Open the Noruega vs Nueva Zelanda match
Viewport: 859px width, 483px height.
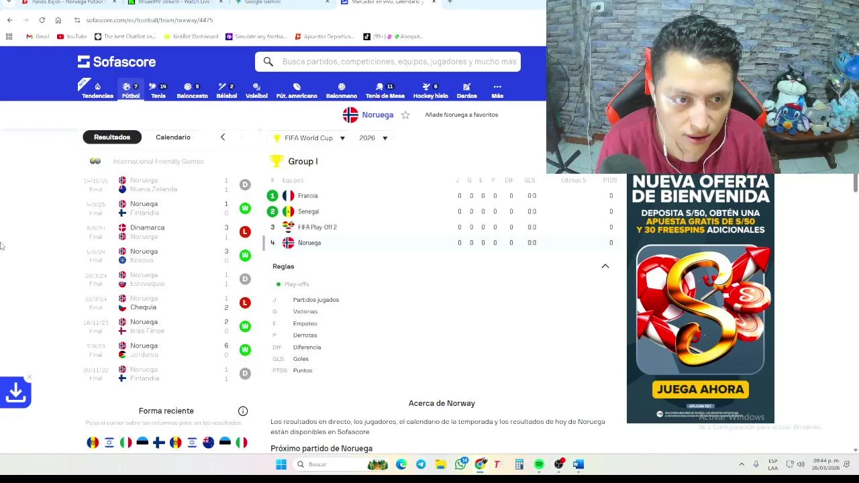[x=167, y=184]
